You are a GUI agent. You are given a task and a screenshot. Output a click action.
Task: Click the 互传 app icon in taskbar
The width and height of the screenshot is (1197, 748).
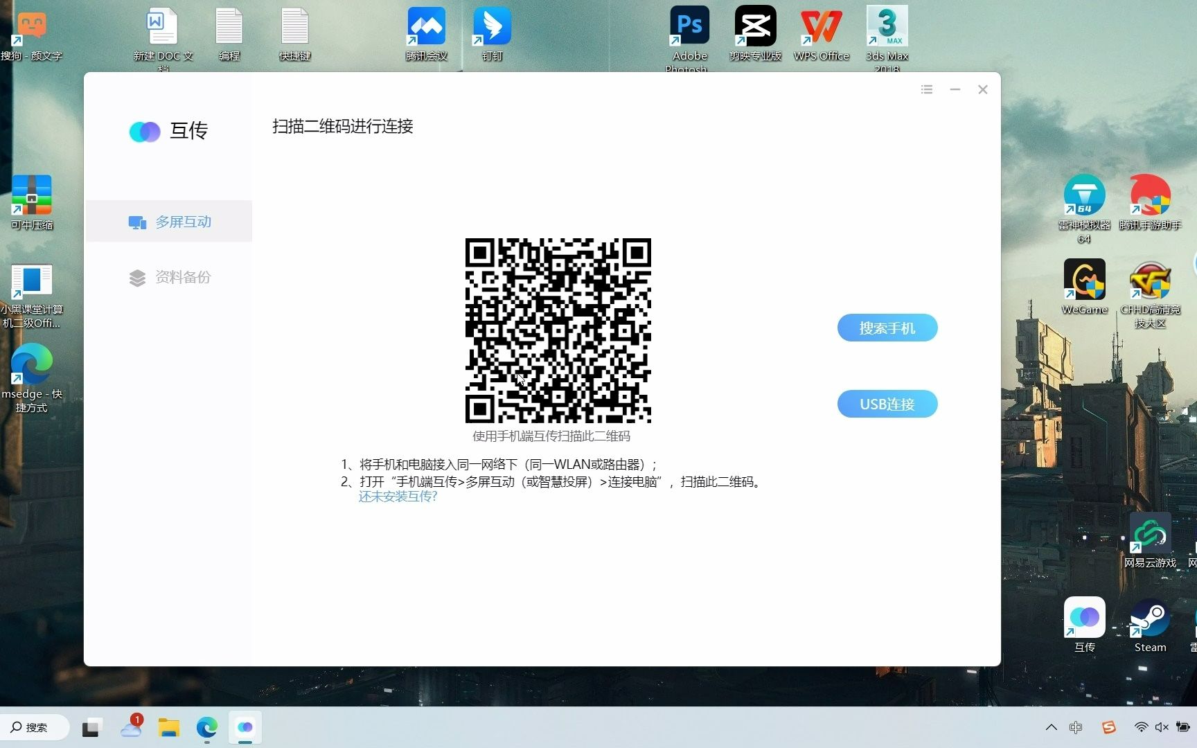tap(245, 728)
